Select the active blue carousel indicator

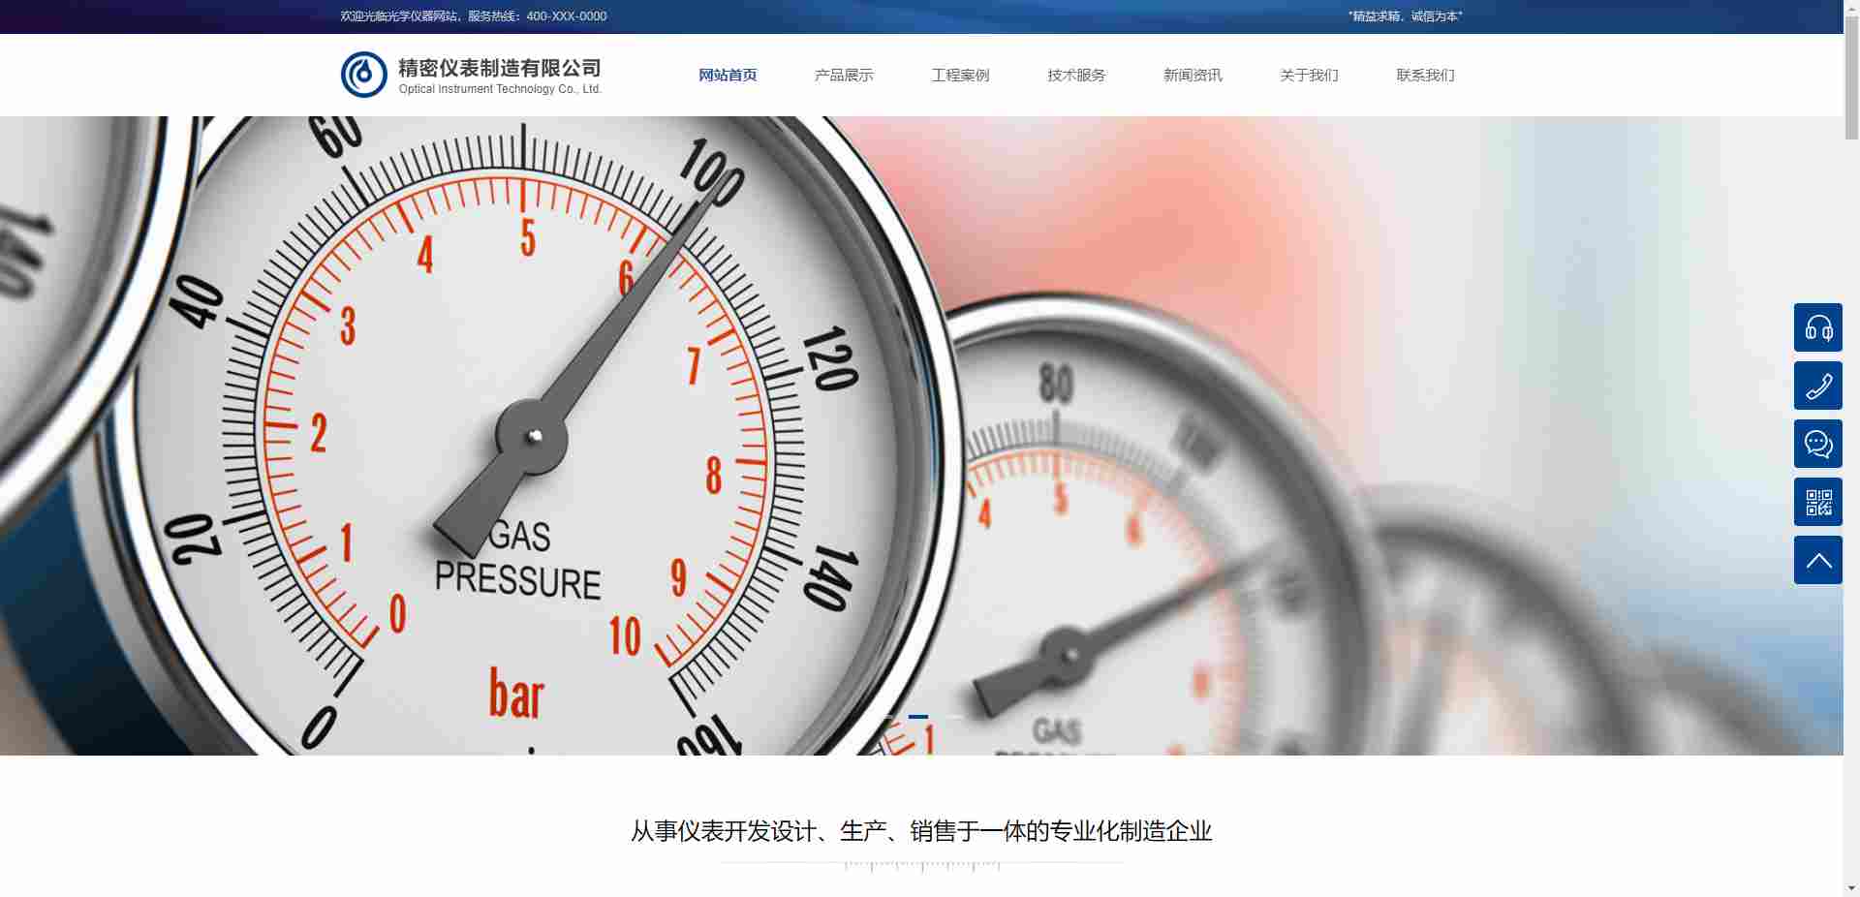click(918, 717)
